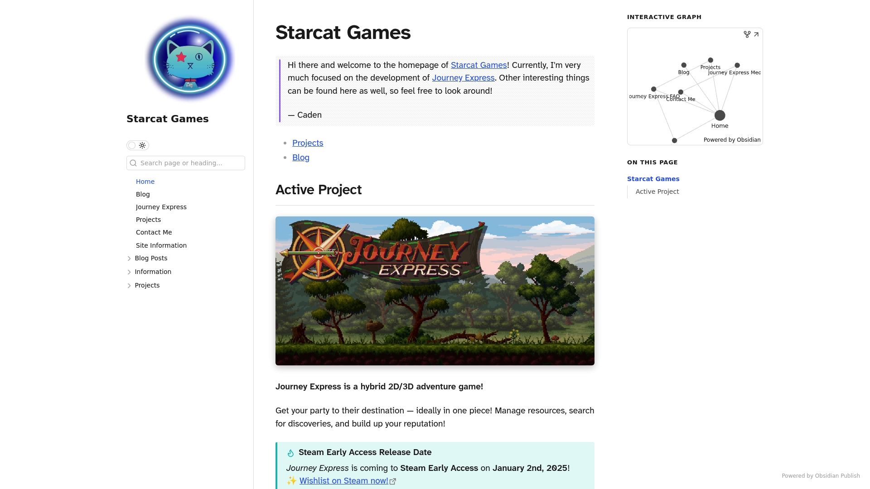Click the '— Caden' signature text
This screenshot has width=870, height=489.
click(x=304, y=115)
